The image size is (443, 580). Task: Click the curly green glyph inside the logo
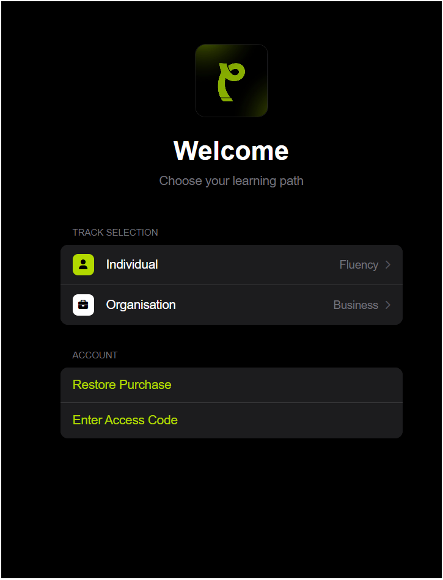(231, 82)
